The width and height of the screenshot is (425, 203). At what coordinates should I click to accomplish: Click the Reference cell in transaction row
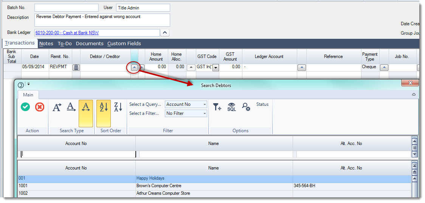[333, 67]
